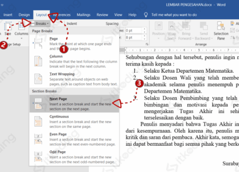
Task: Choose Text Wrapping break entry
Action: click(x=83, y=79)
